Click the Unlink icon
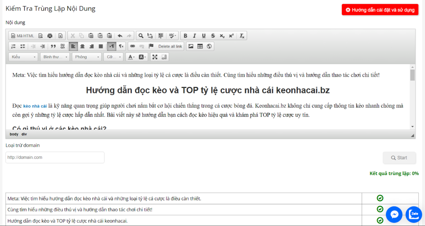Screen dimensions: 425x226 coord(142,46)
